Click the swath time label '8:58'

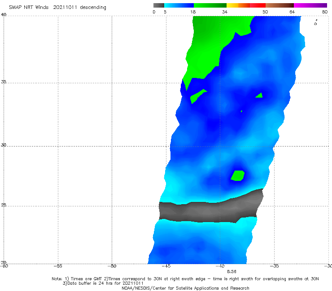click(232, 272)
